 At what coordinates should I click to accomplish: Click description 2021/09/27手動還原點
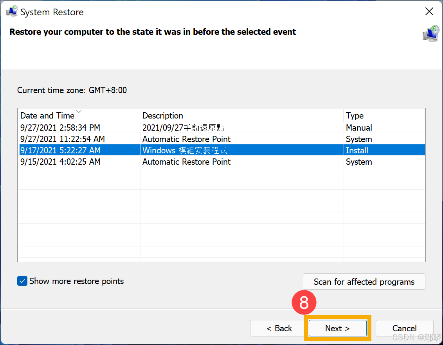pyautogui.click(x=184, y=128)
